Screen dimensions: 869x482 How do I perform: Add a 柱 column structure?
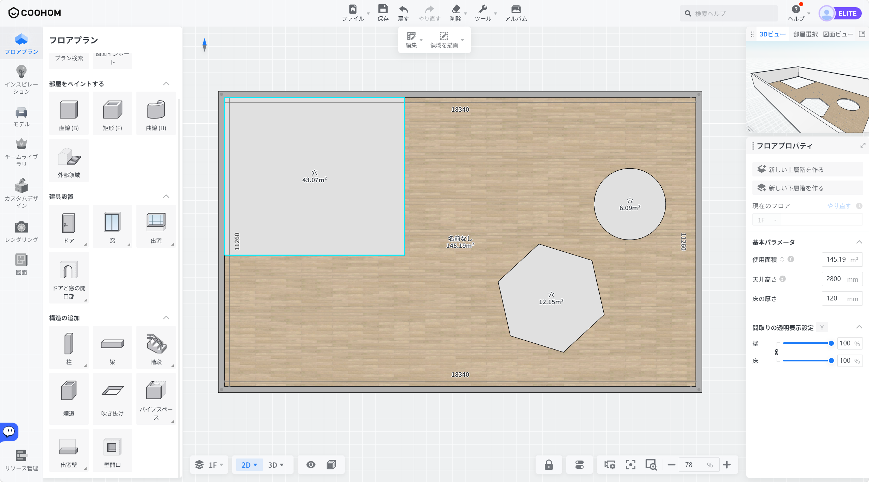click(x=69, y=347)
